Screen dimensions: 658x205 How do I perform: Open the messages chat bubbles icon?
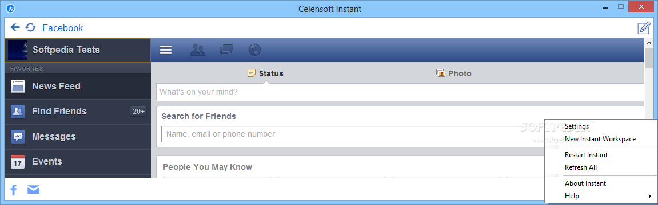tap(226, 50)
